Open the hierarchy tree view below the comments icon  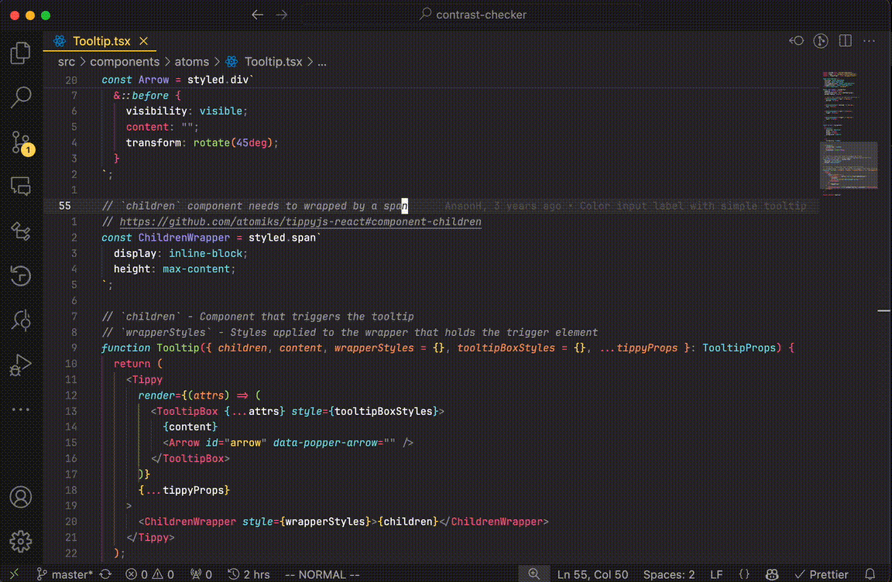[20, 231]
